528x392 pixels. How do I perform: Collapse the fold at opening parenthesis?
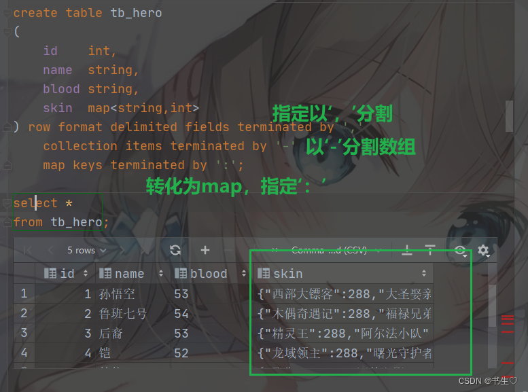7,32
